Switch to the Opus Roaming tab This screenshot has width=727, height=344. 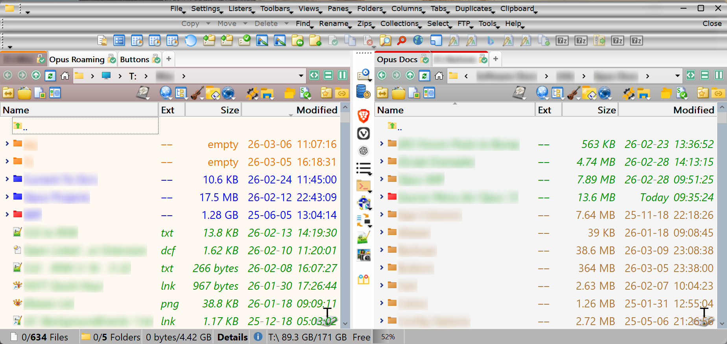[77, 59]
